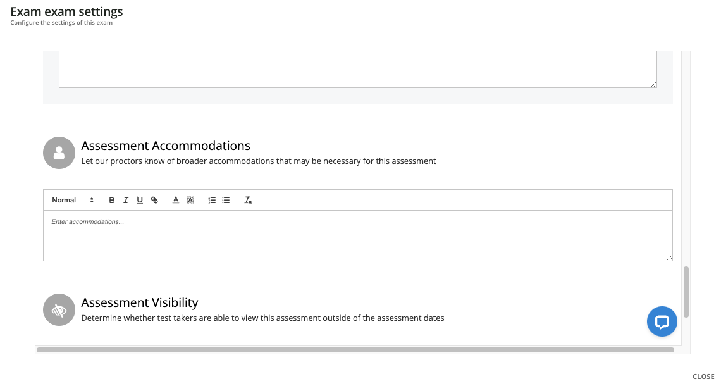Click the 'Determine whether test takers' description text

coord(262,318)
